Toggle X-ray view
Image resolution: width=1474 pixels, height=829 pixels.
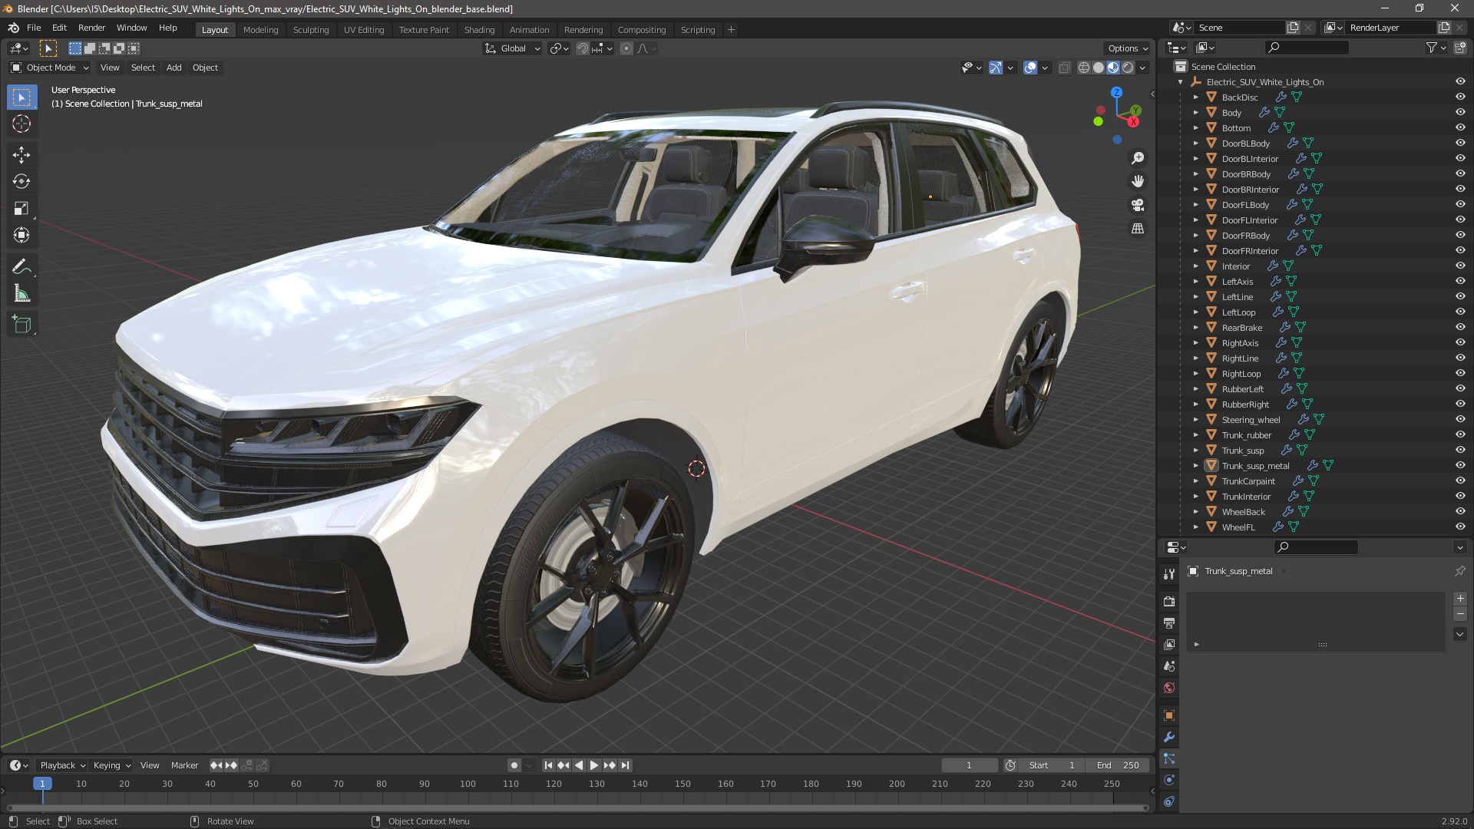(x=1064, y=68)
